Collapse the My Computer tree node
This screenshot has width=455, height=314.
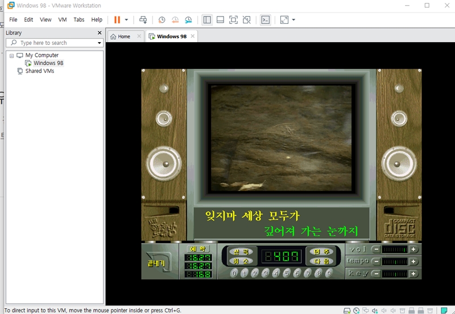tap(11, 55)
